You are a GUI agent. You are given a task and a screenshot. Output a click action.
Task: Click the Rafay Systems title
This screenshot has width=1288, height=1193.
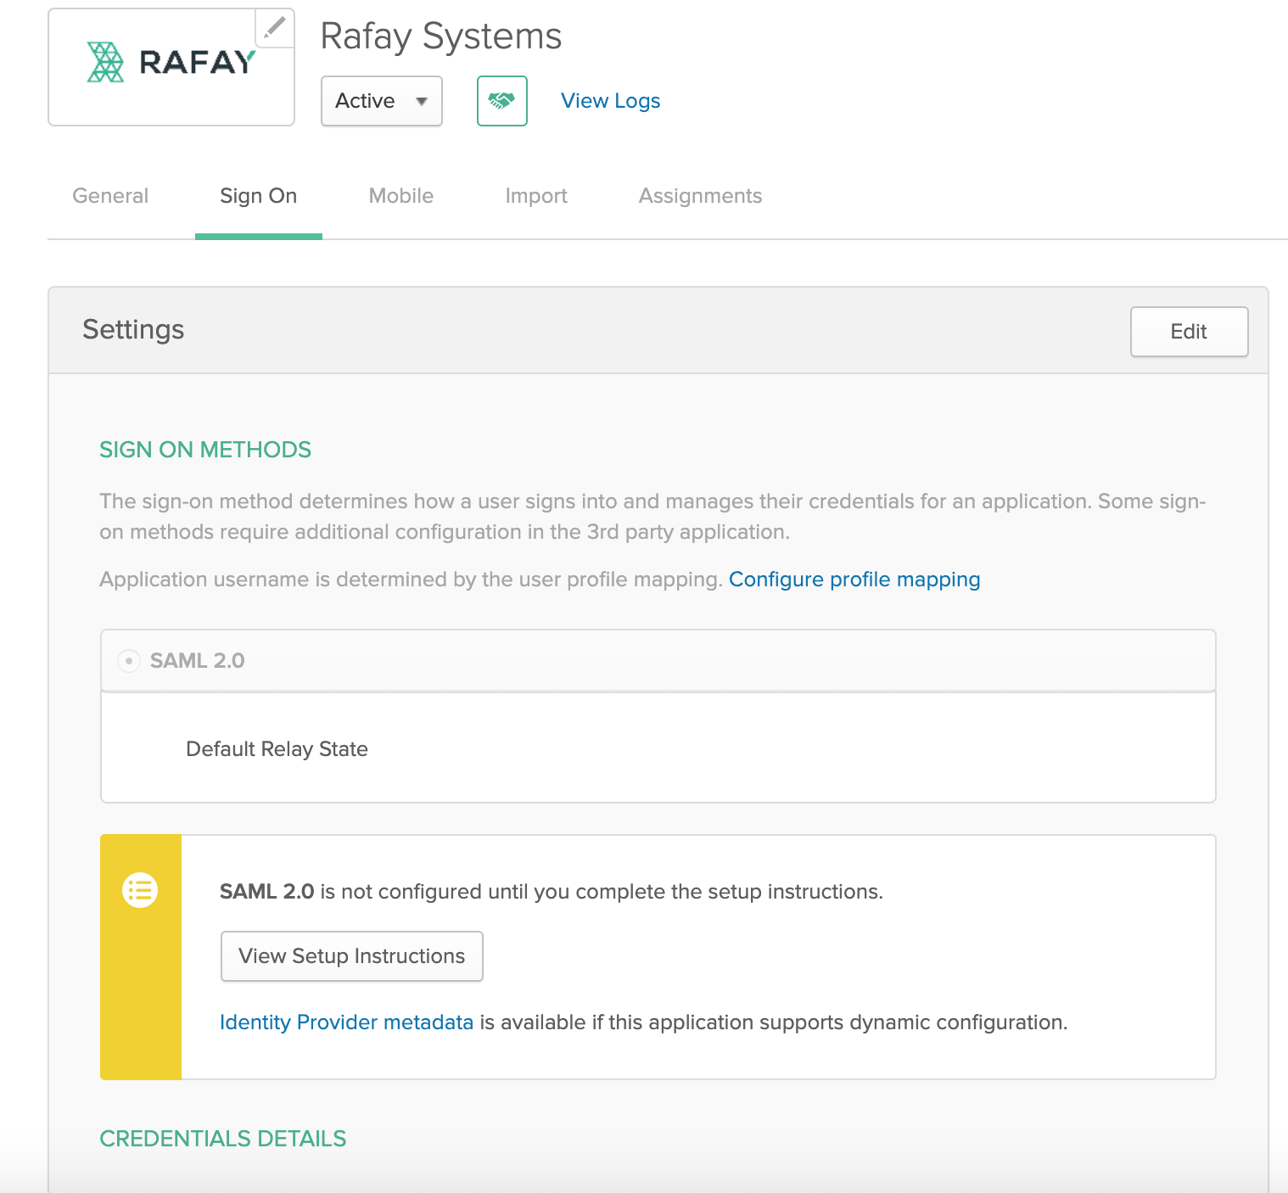(x=441, y=36)
